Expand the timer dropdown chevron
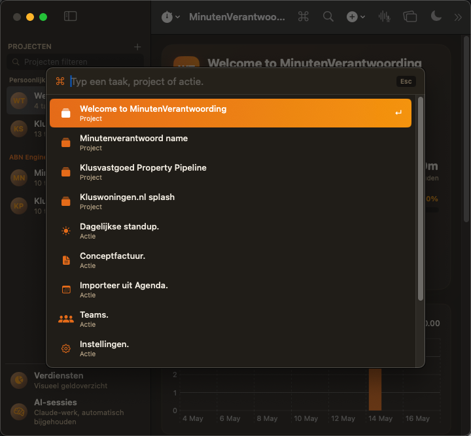 click(177, 17)
